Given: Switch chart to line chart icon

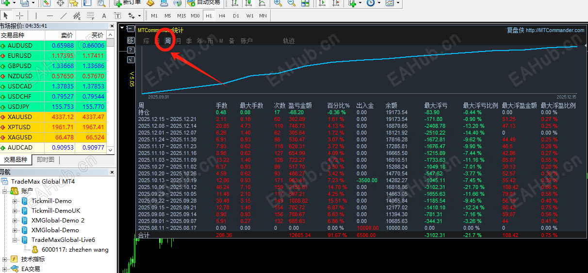Looking at the screenshot, I should click(x=262, y=3).
